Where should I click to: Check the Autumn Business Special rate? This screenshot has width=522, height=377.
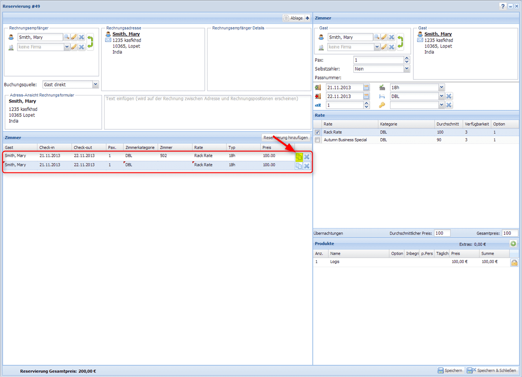(318, 140)
